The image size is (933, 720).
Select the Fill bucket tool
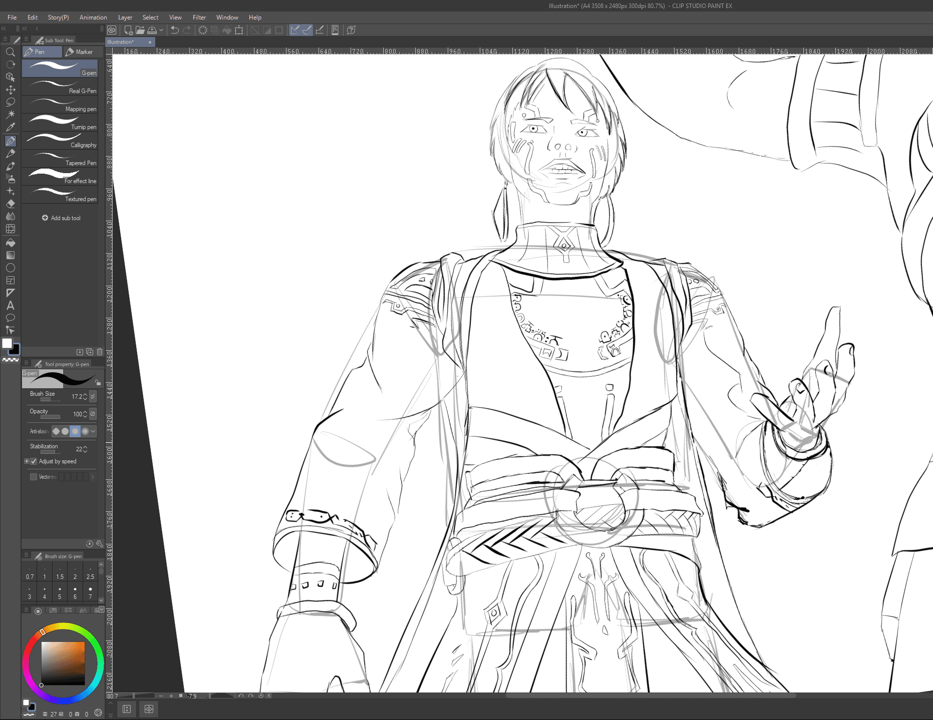[11, 243]
